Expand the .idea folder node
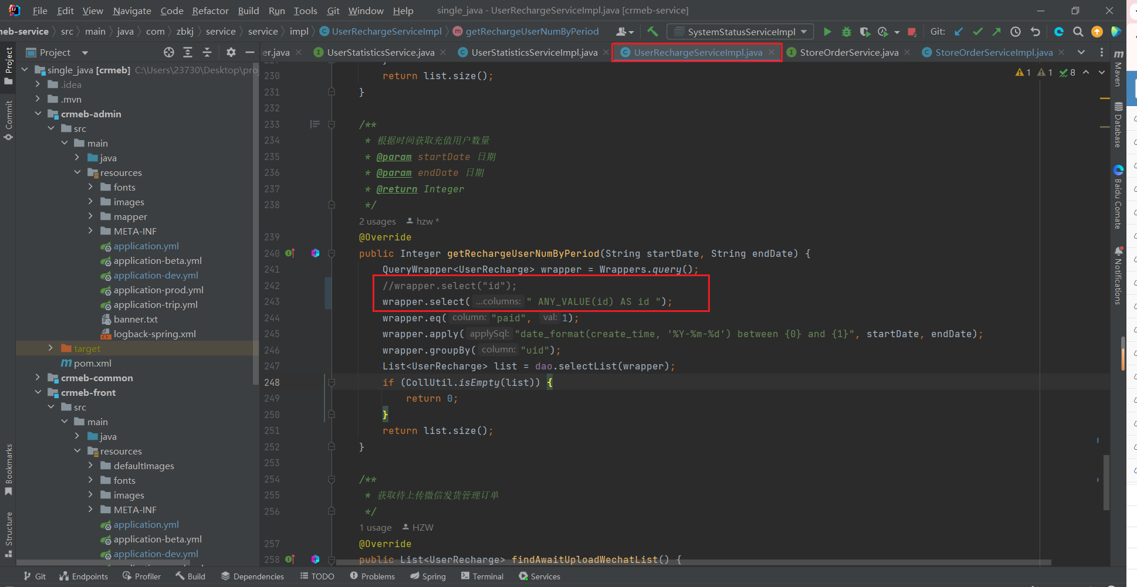The width and height of the screenshot is (1137, 587). point(38,84)
